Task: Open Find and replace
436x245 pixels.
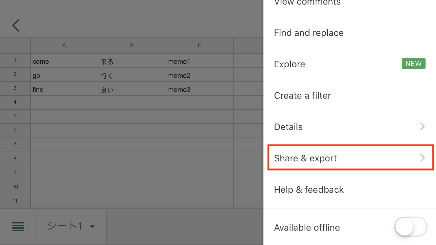Action: coord(309,33)
